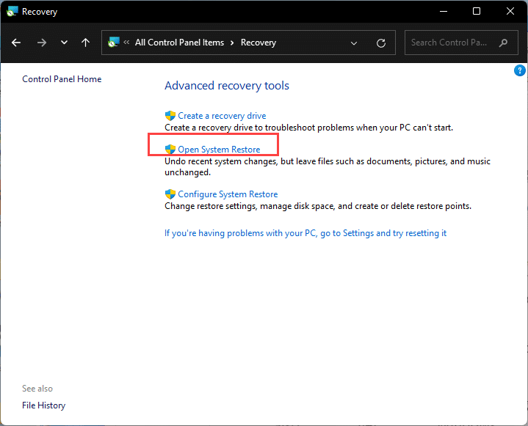Image resolution: width=528 pixels, height=426 pixels.
Task: Click the Advanced recovery tools heading
Action: point(227,86)
